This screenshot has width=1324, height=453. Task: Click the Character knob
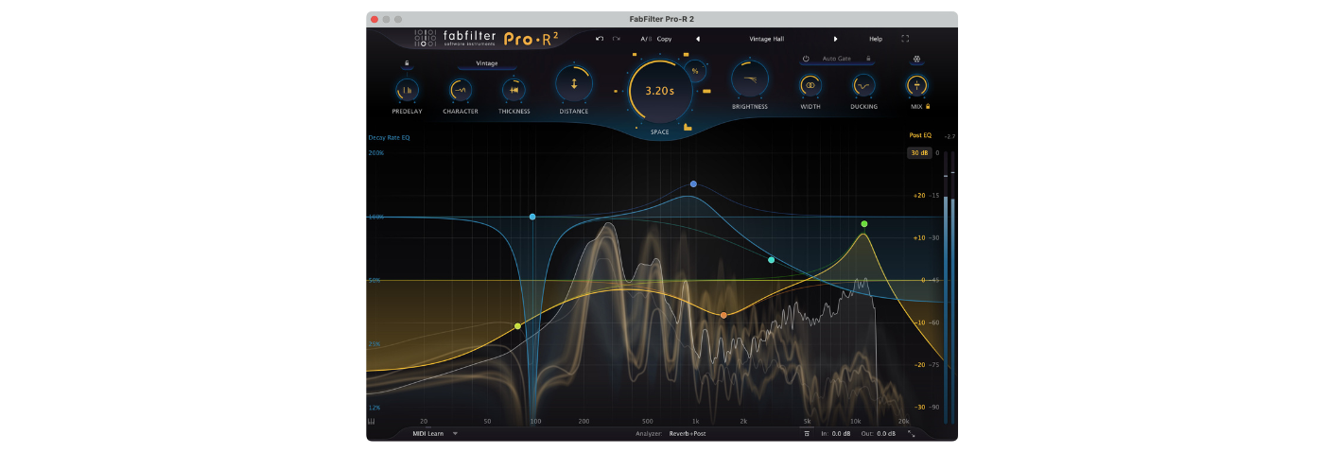[x=460, y=90]
